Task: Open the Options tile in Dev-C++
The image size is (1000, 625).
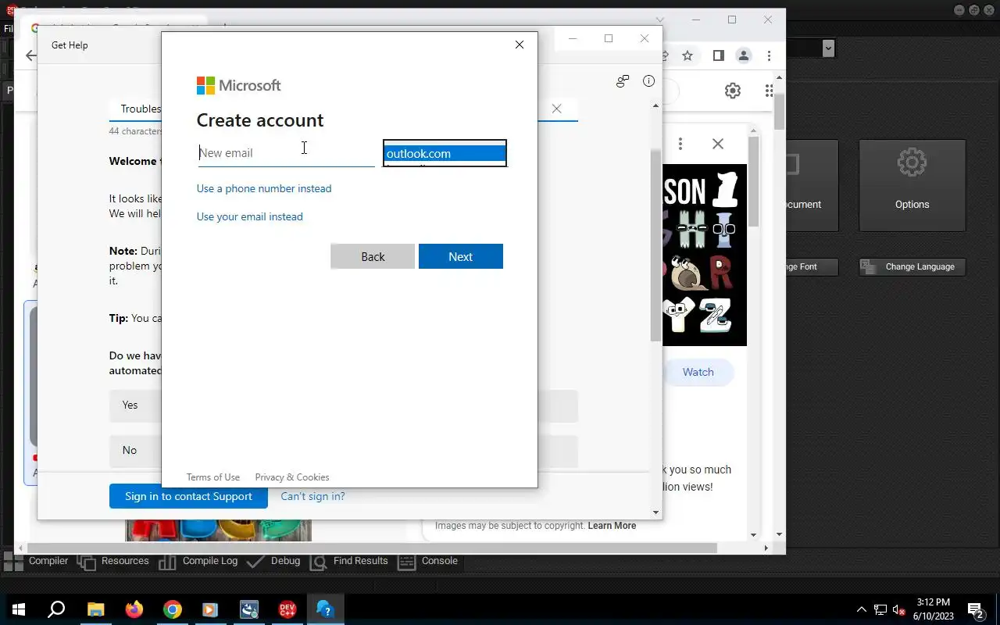Action: click(912, 185)
